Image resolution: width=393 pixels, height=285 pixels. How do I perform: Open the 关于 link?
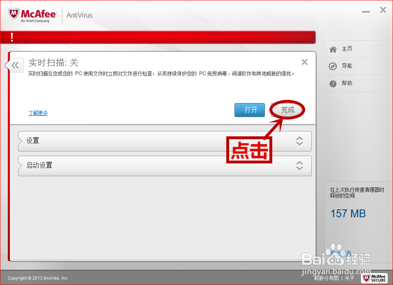coord(349,278)
